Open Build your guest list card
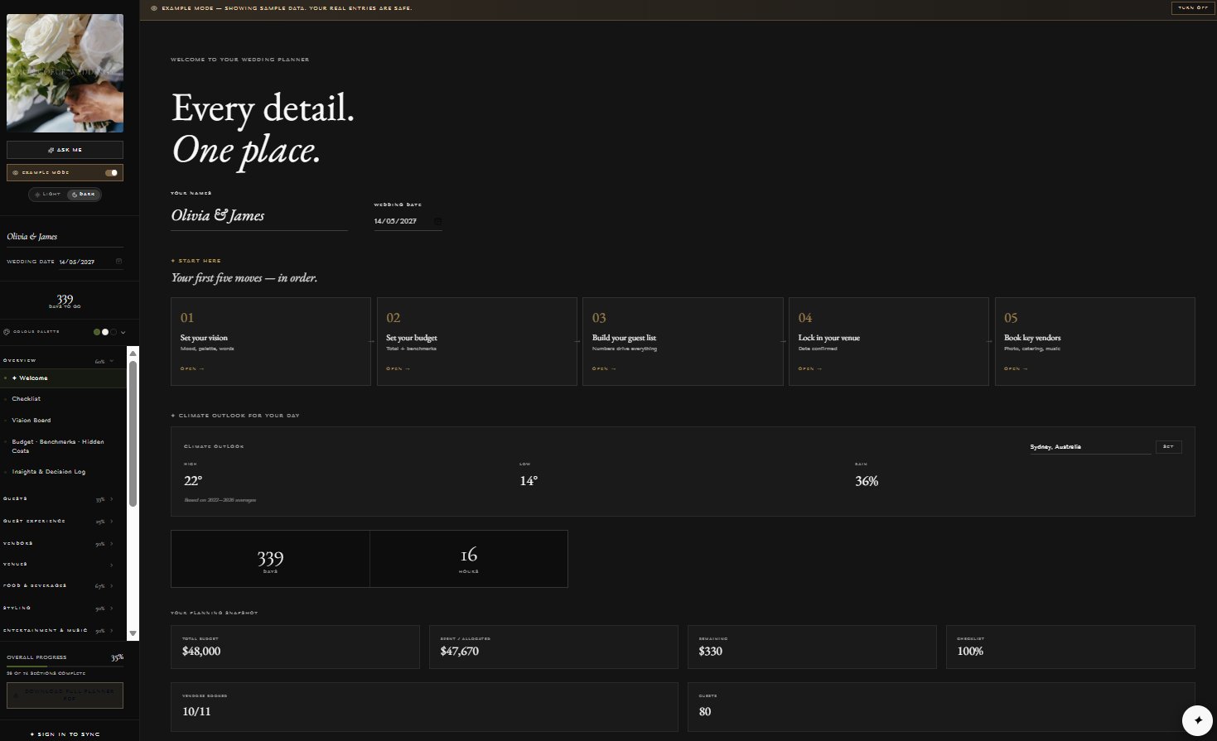 [683, 341]
